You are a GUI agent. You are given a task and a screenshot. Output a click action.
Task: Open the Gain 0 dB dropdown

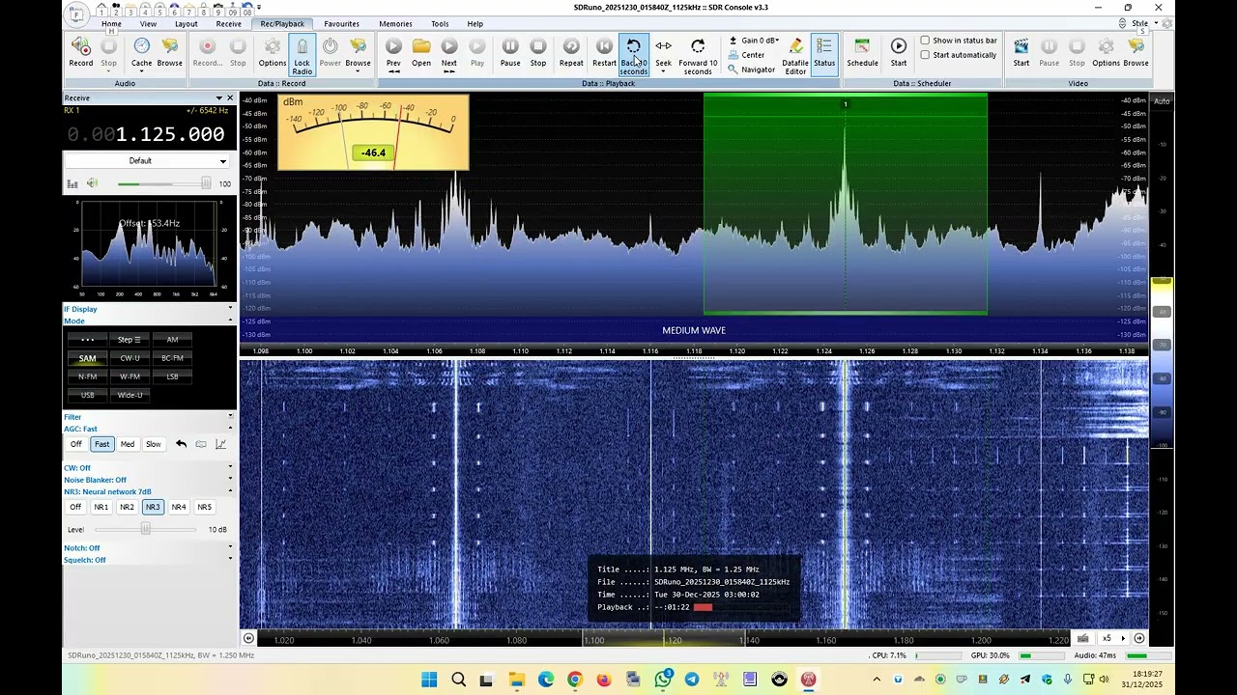pos(753,41)
